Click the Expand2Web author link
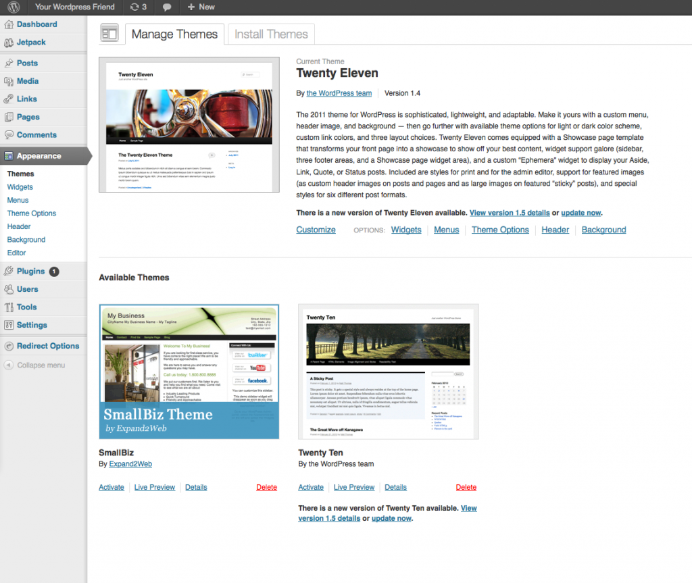The width and height of the screenshot is (692, 583). (130, 464)
